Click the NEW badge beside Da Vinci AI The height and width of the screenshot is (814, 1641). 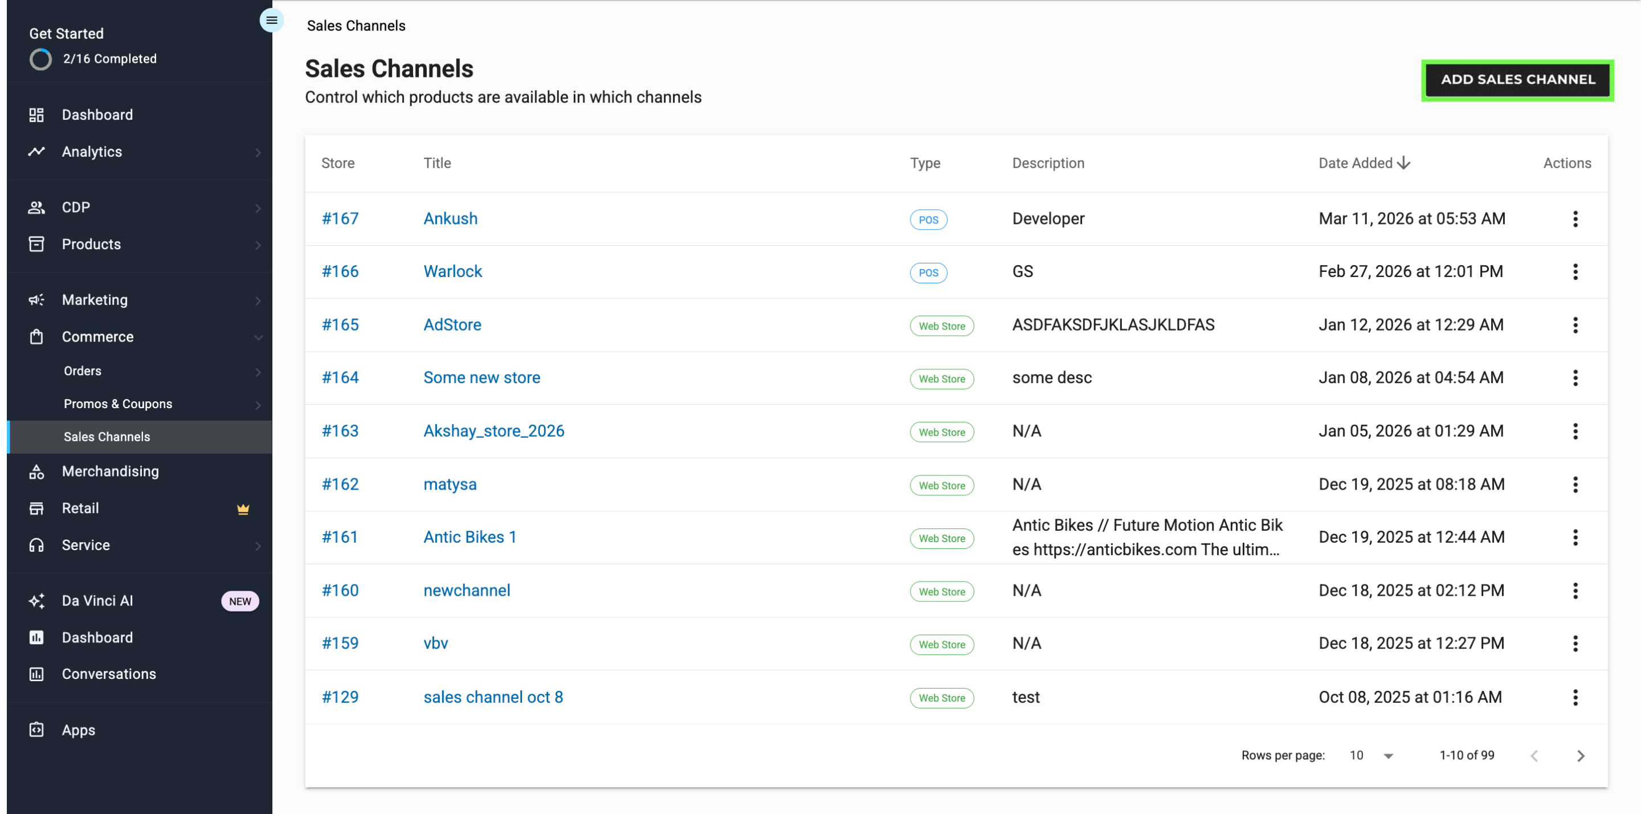click(239, 601)
